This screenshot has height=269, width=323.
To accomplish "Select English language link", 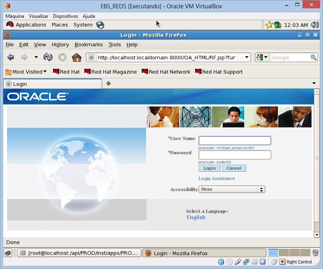I will coord(196,217).
